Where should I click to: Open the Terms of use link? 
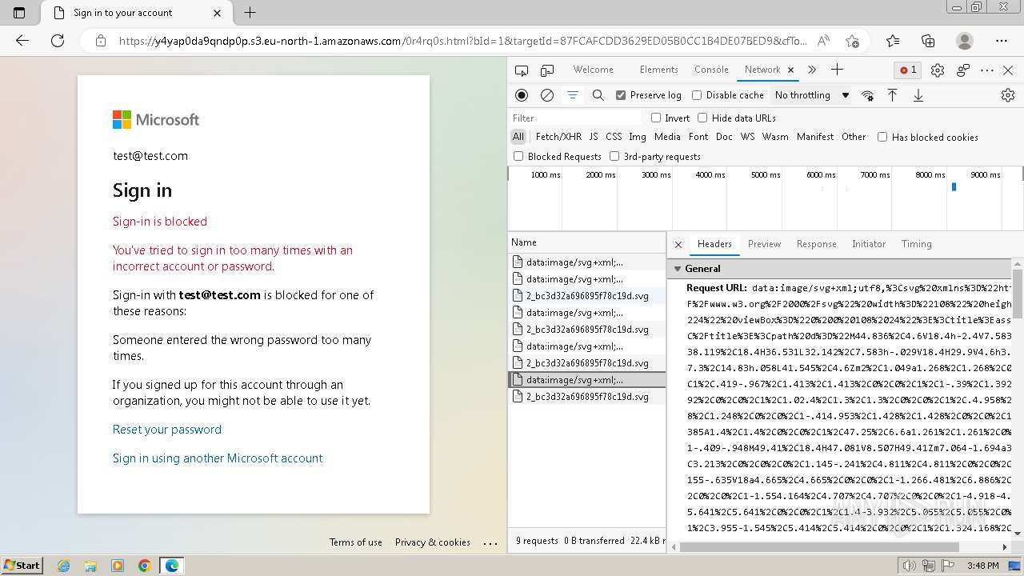click(356, 542)
